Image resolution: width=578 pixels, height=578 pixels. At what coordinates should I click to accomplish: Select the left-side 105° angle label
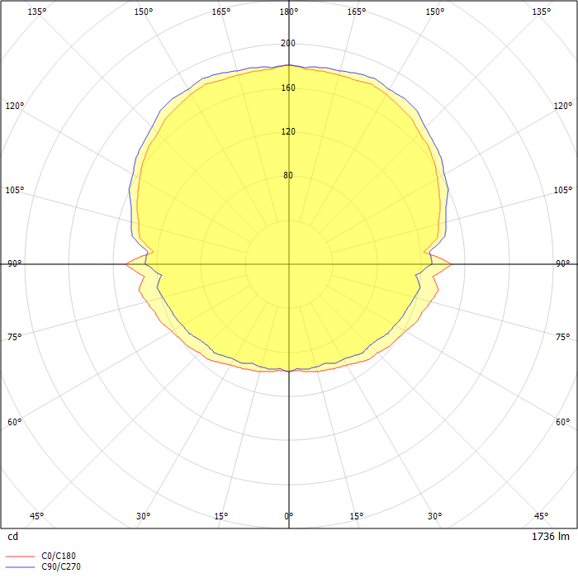pos(15,190)
